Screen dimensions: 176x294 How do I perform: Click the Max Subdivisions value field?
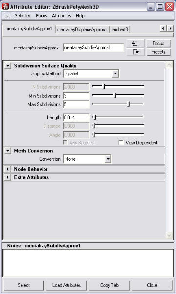coord(76,104)
